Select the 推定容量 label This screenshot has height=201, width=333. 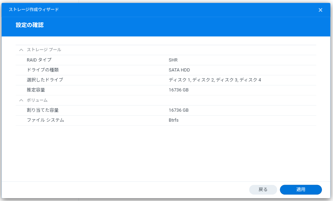pyautogui.click(x=36, y=90)
